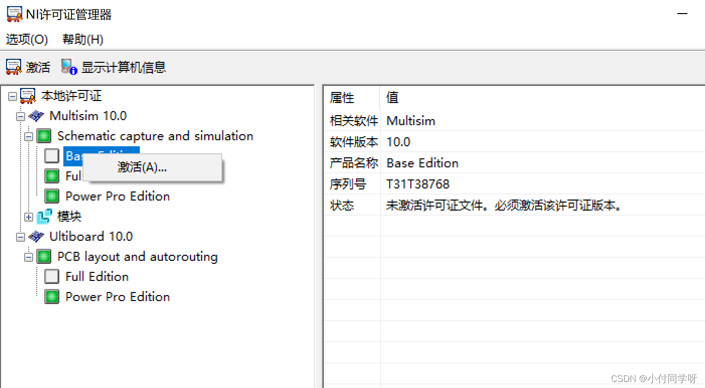Choose 激活(A)... from context menu
Viewport: 705px width, 388px height.
[x=152, y=167]
